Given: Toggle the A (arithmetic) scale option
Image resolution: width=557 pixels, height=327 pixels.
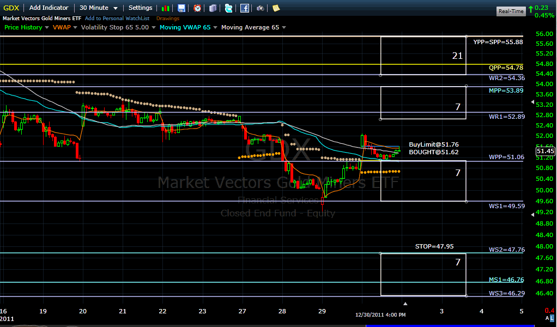Looking at the screenshot, I should pos(548,318).
